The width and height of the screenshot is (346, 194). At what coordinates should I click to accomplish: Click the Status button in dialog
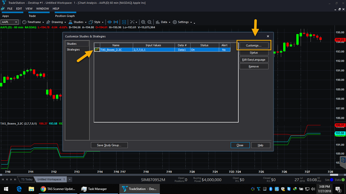254,53
